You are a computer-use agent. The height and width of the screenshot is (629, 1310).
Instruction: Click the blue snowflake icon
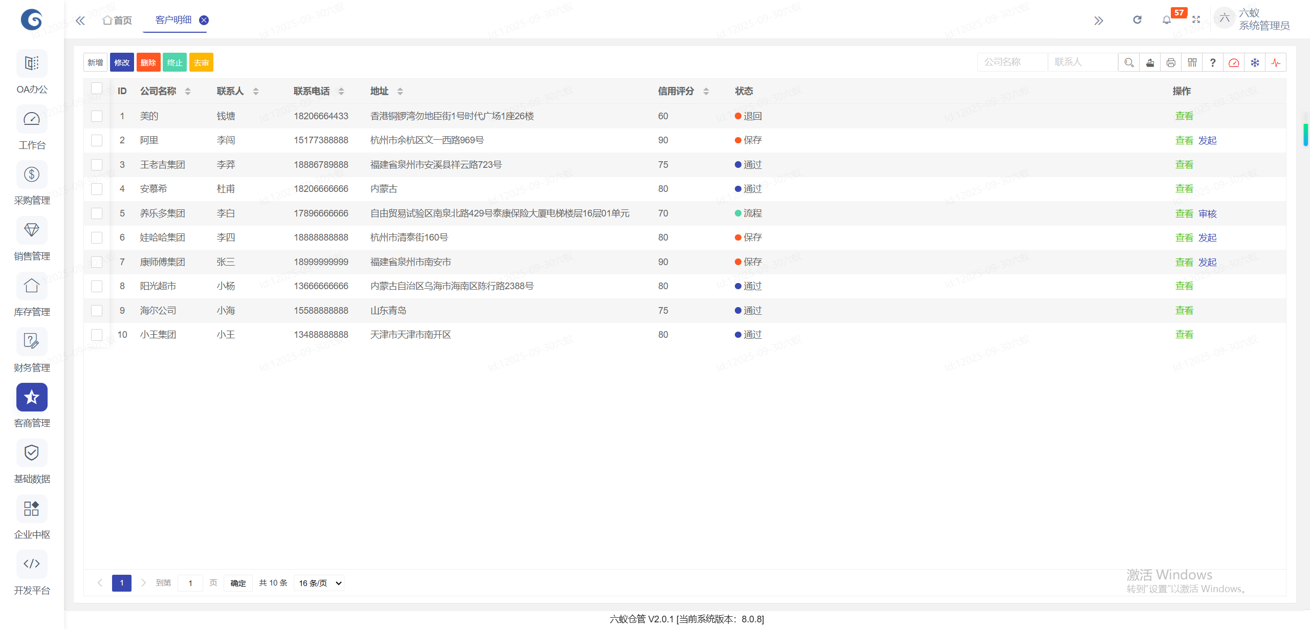1255,62
